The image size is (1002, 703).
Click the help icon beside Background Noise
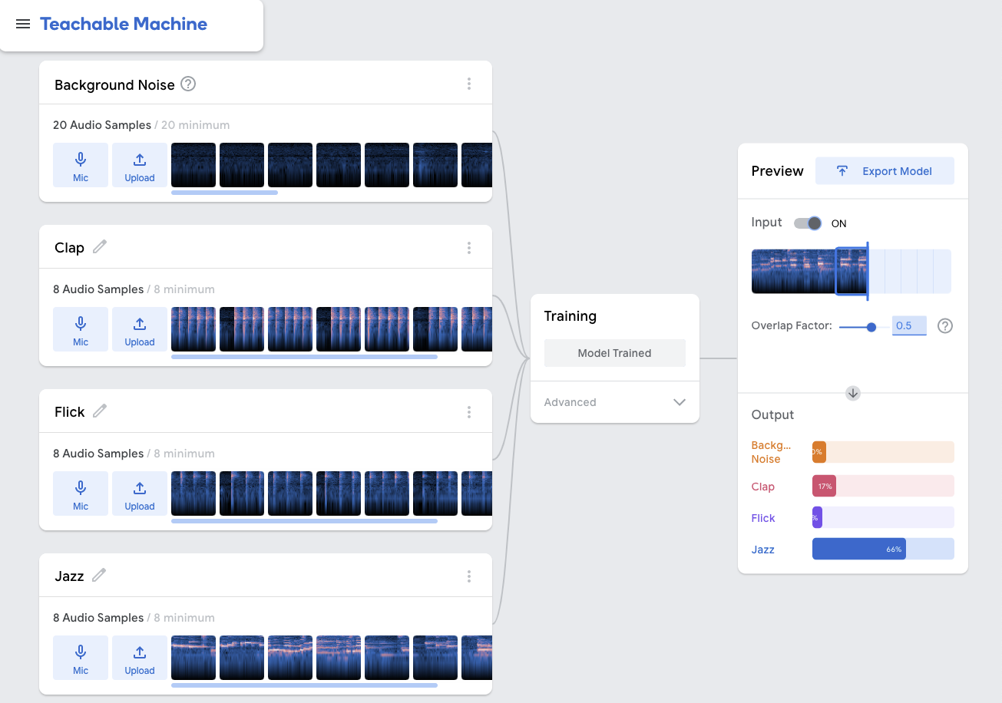tap(188, 84)
